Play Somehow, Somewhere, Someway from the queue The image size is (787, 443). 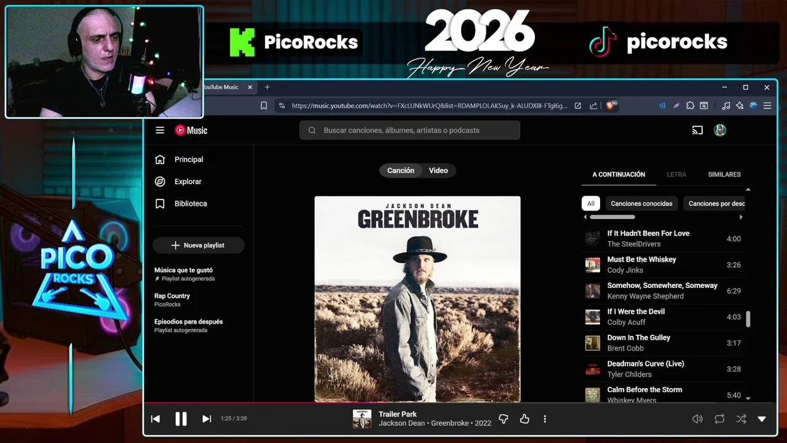(663, 290)
